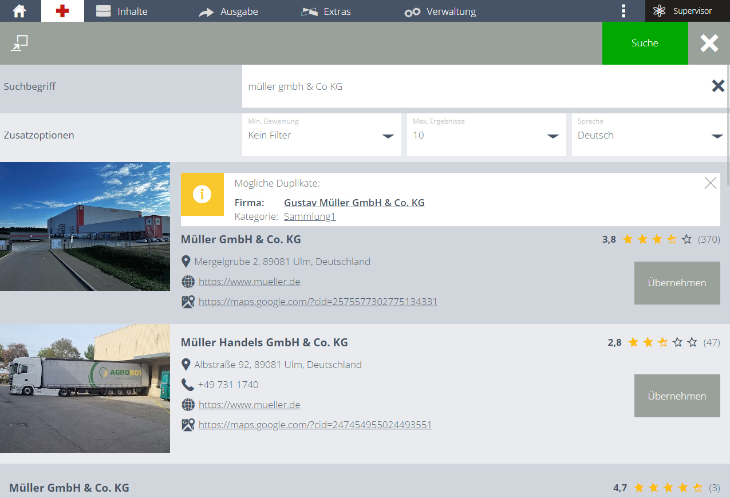
Task: Click the star rating of the 2,8 result
Action: (663, 342)
